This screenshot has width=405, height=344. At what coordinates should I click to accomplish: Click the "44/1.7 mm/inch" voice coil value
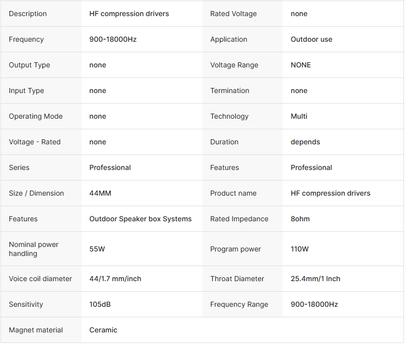pos(115,279)
